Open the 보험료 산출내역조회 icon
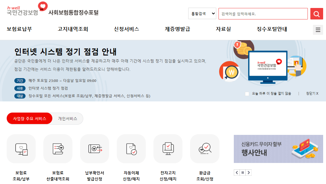Screen dimensions: 326x184 [58, 149]
